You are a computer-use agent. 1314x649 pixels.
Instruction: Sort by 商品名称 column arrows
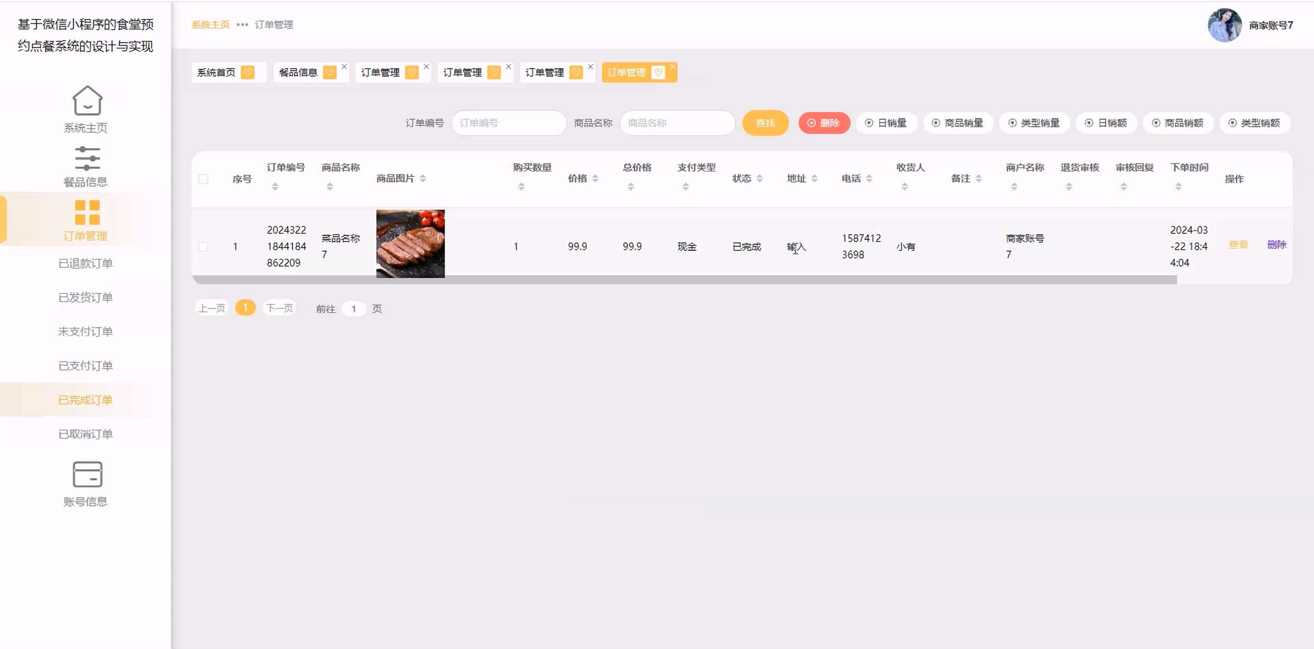(x=330, y=186)
